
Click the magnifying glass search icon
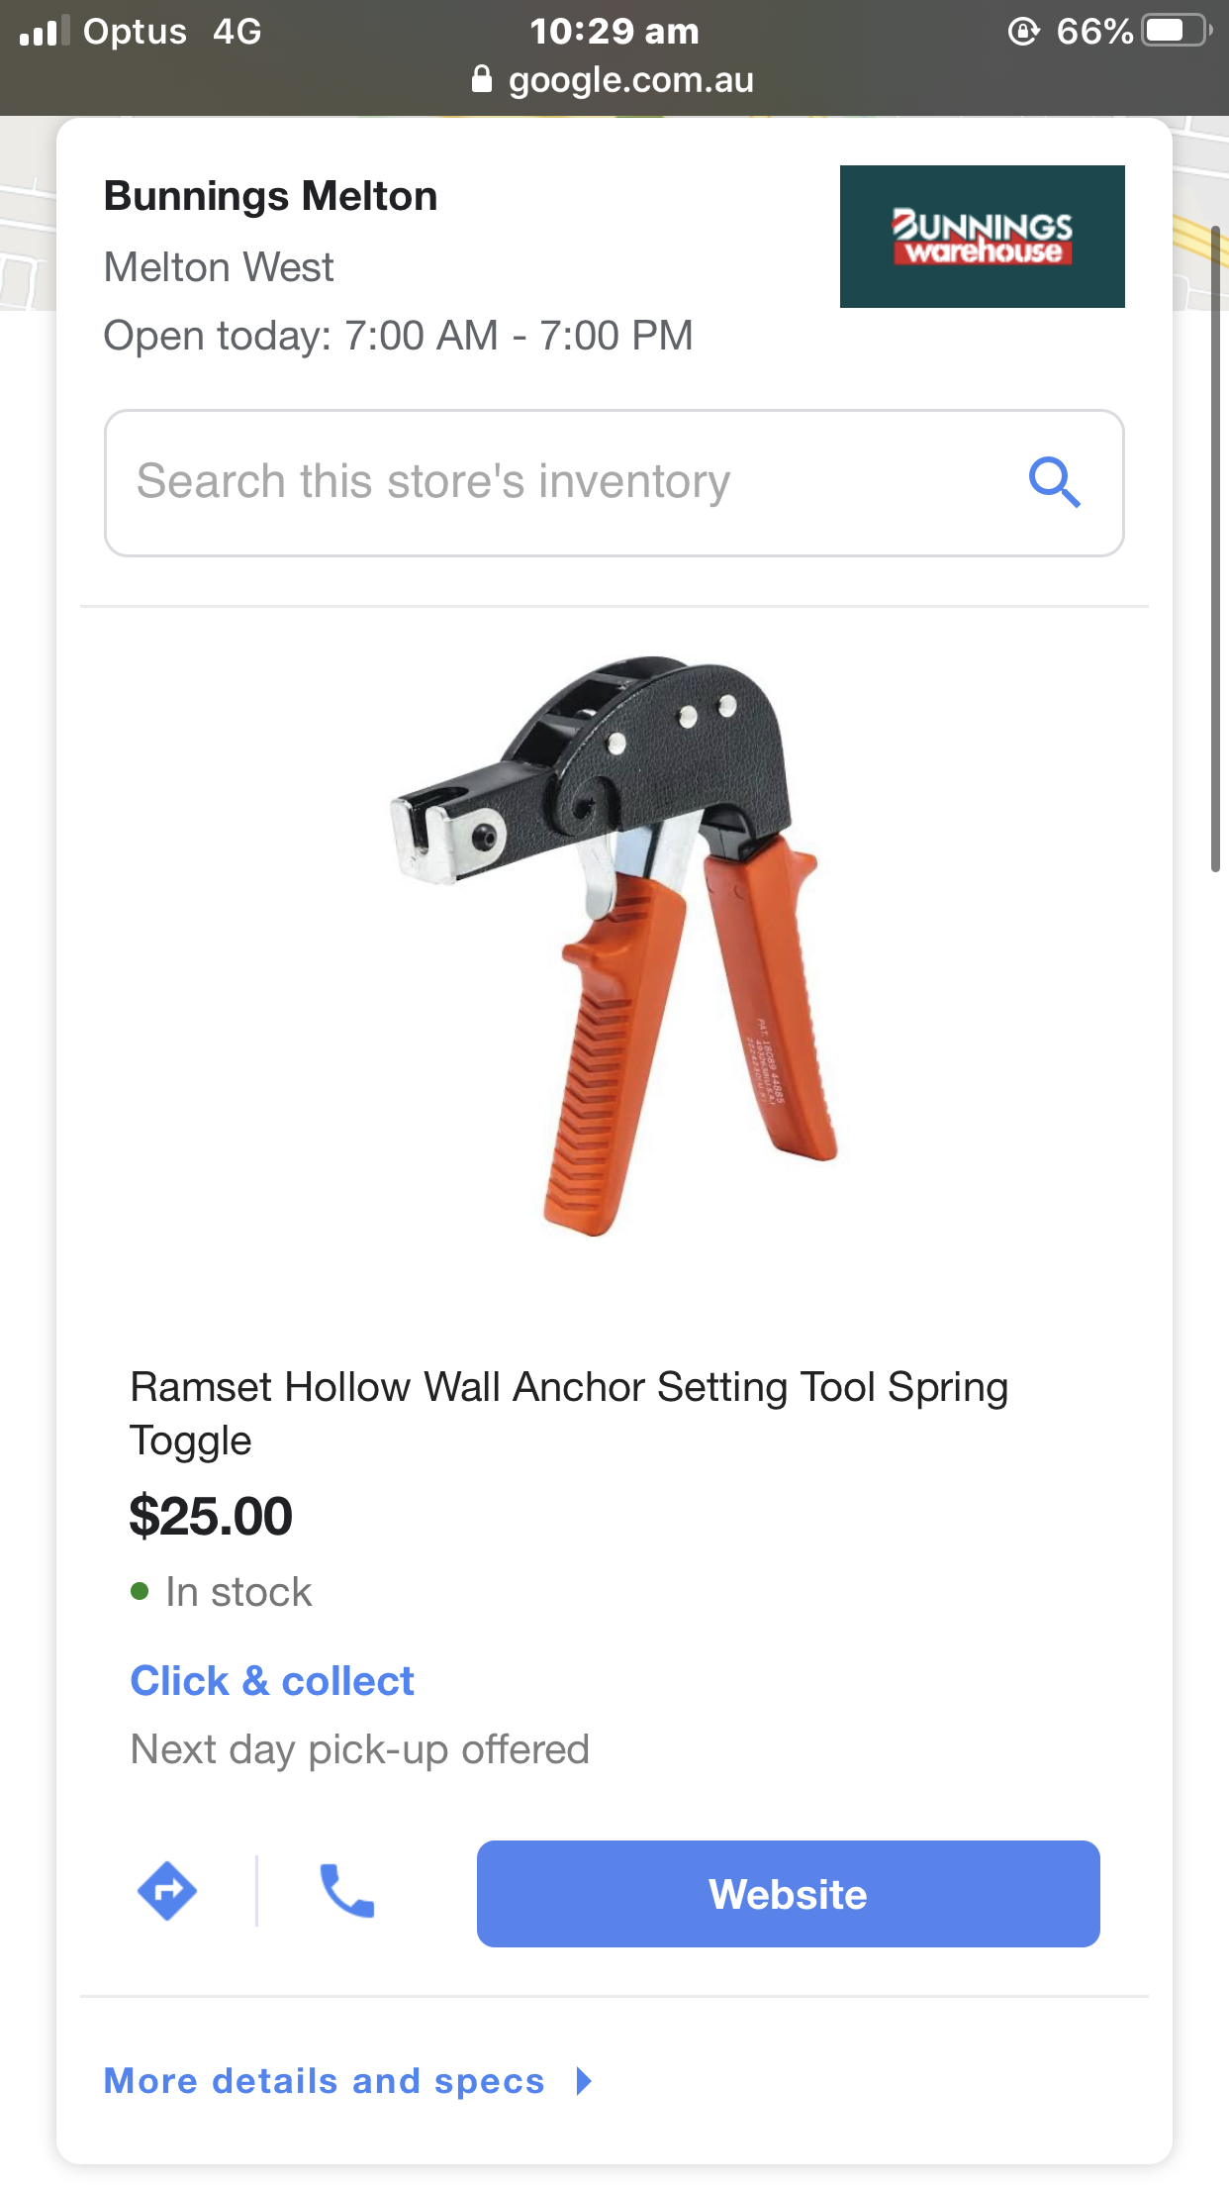tap(1054, 482)
